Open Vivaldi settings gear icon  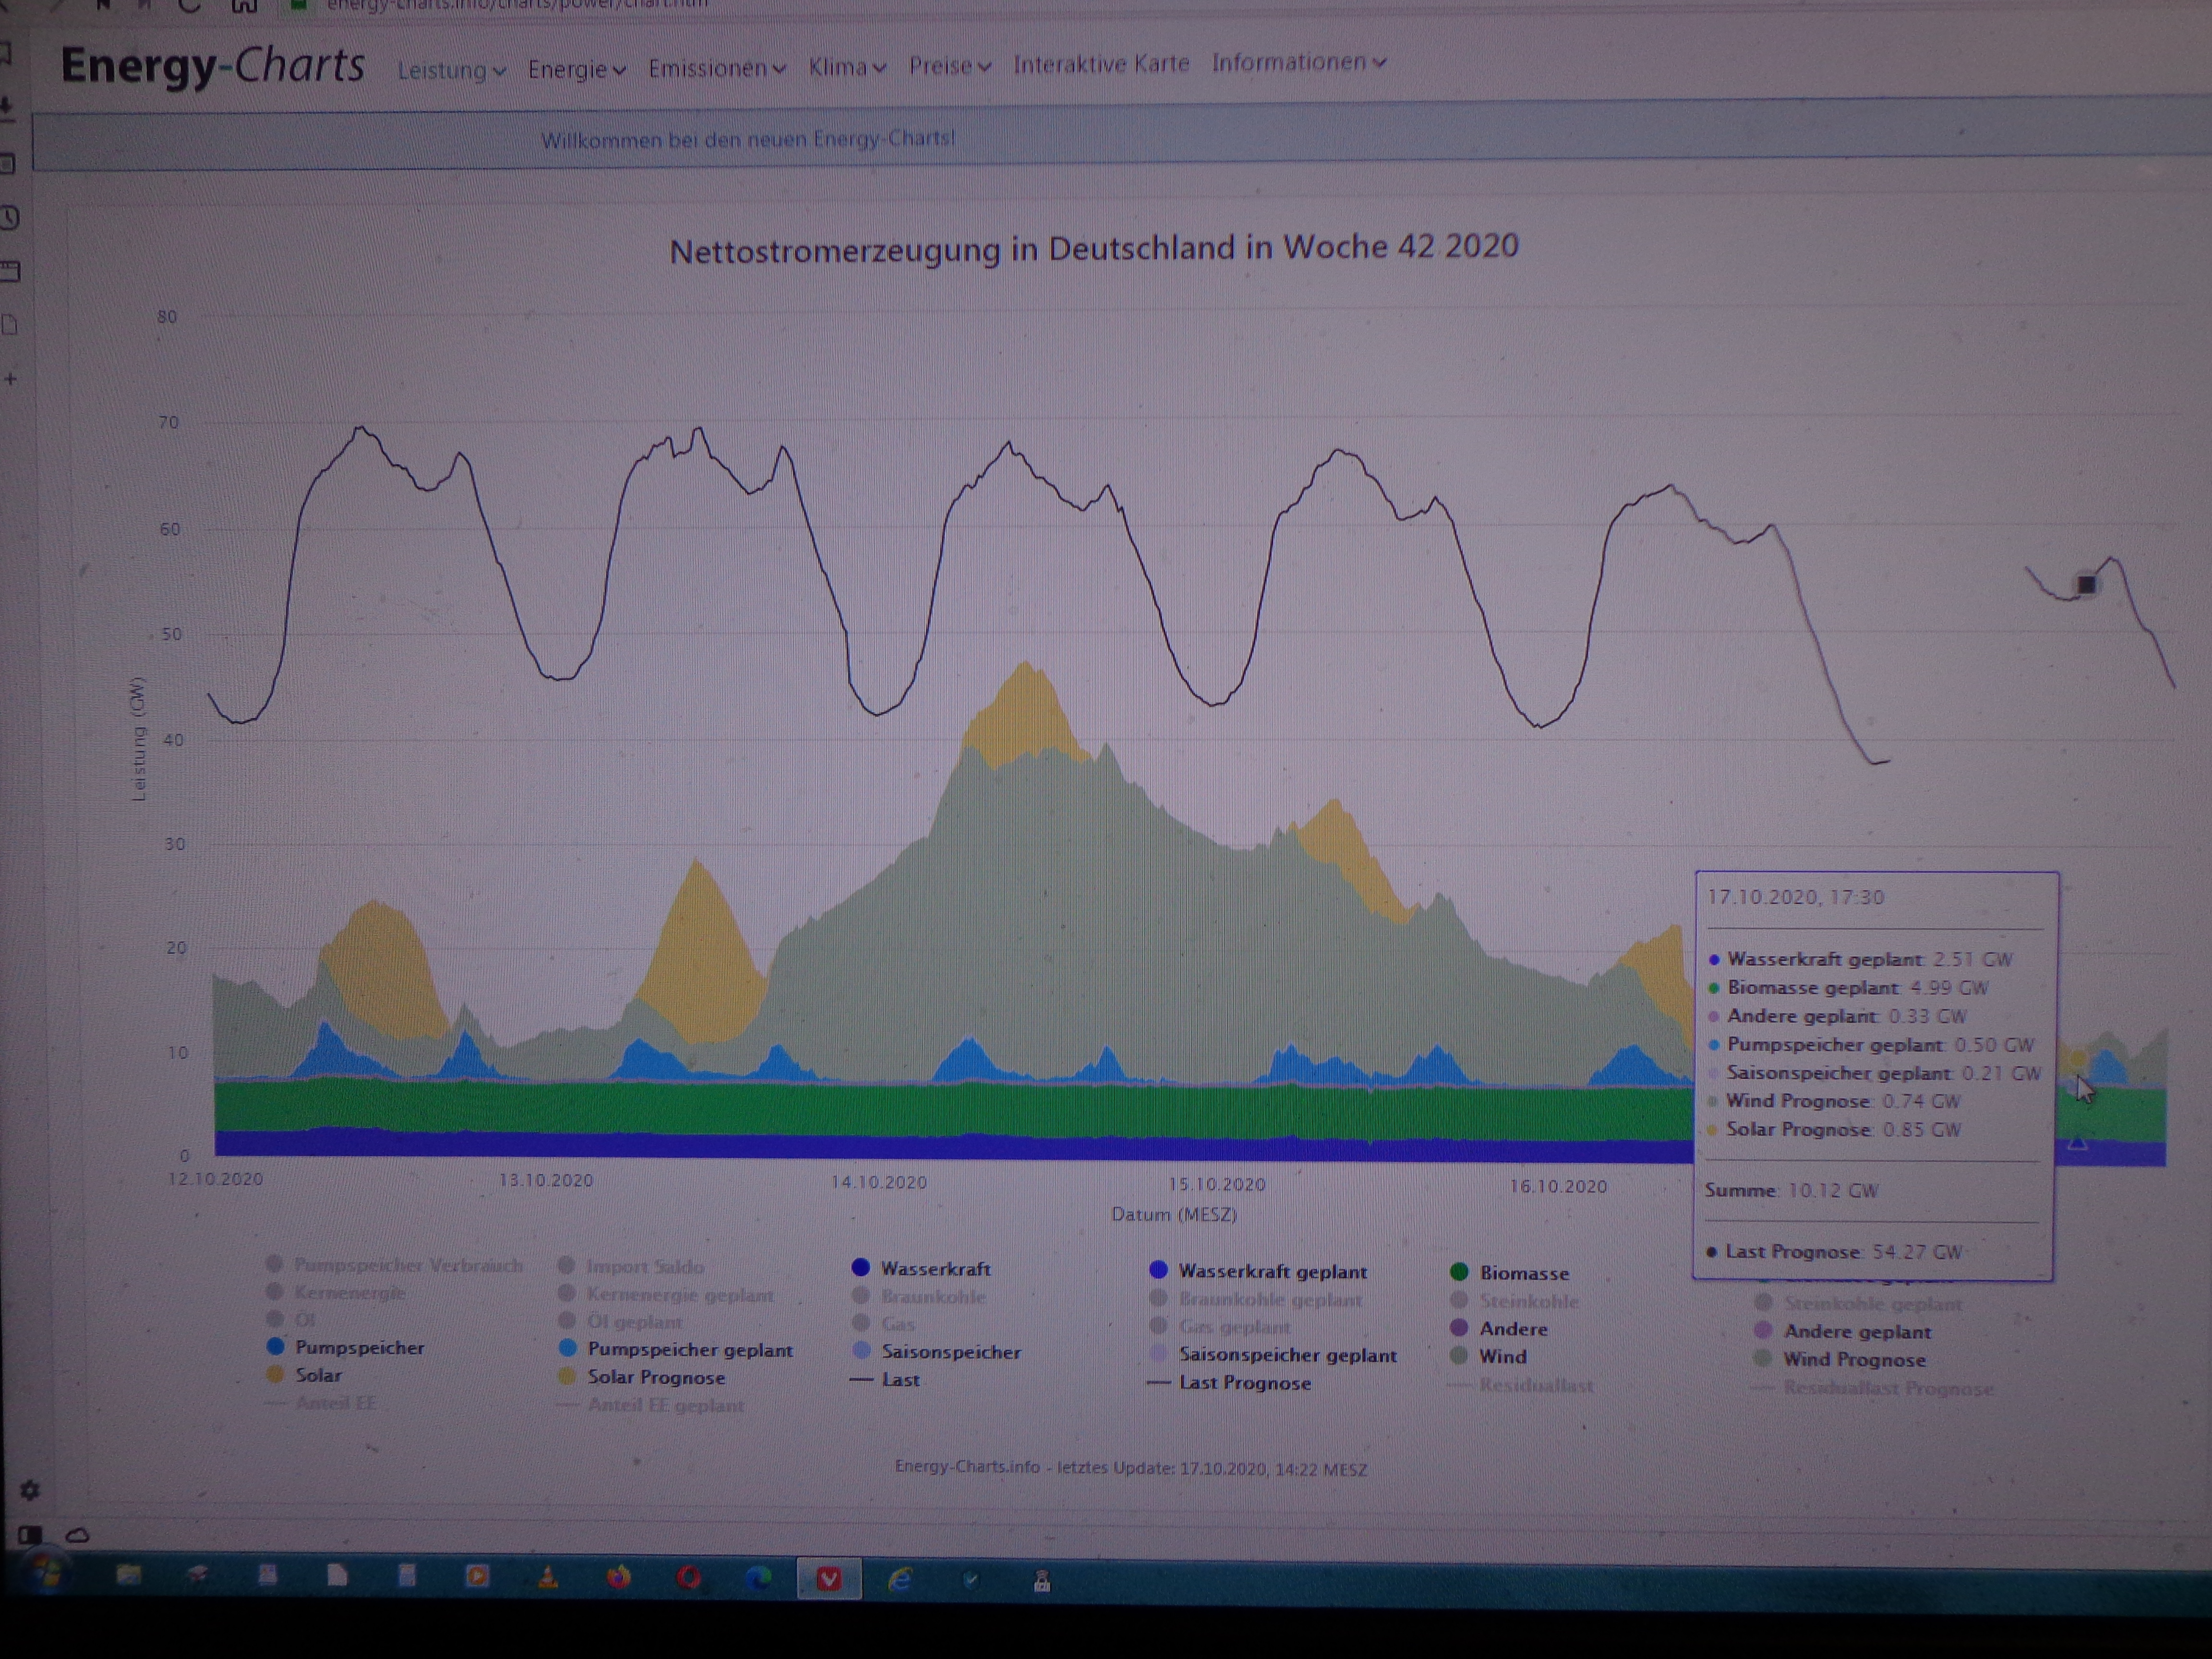[30, 1491]
